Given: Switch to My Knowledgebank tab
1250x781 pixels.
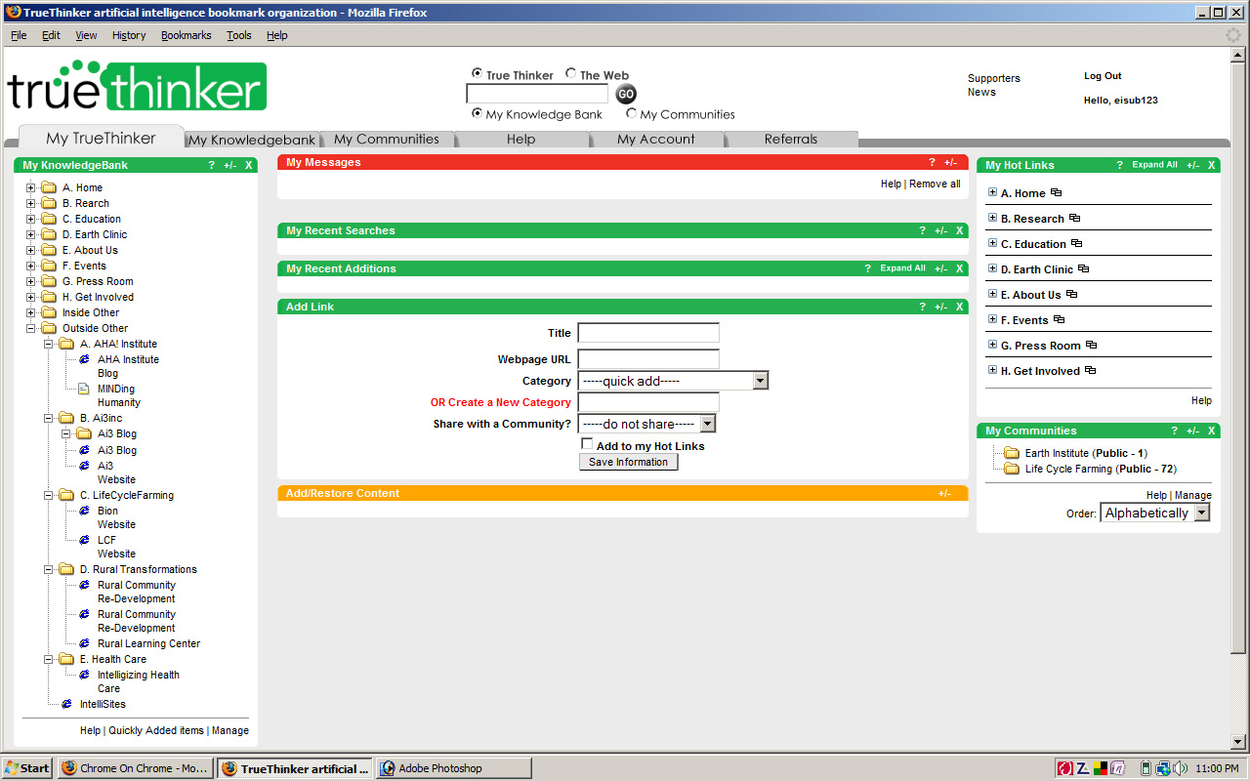Looking at the screenshot, I should pyautogui.click(x=252, y=140).
